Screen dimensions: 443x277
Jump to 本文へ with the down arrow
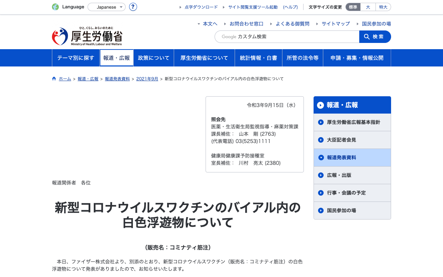207,24
